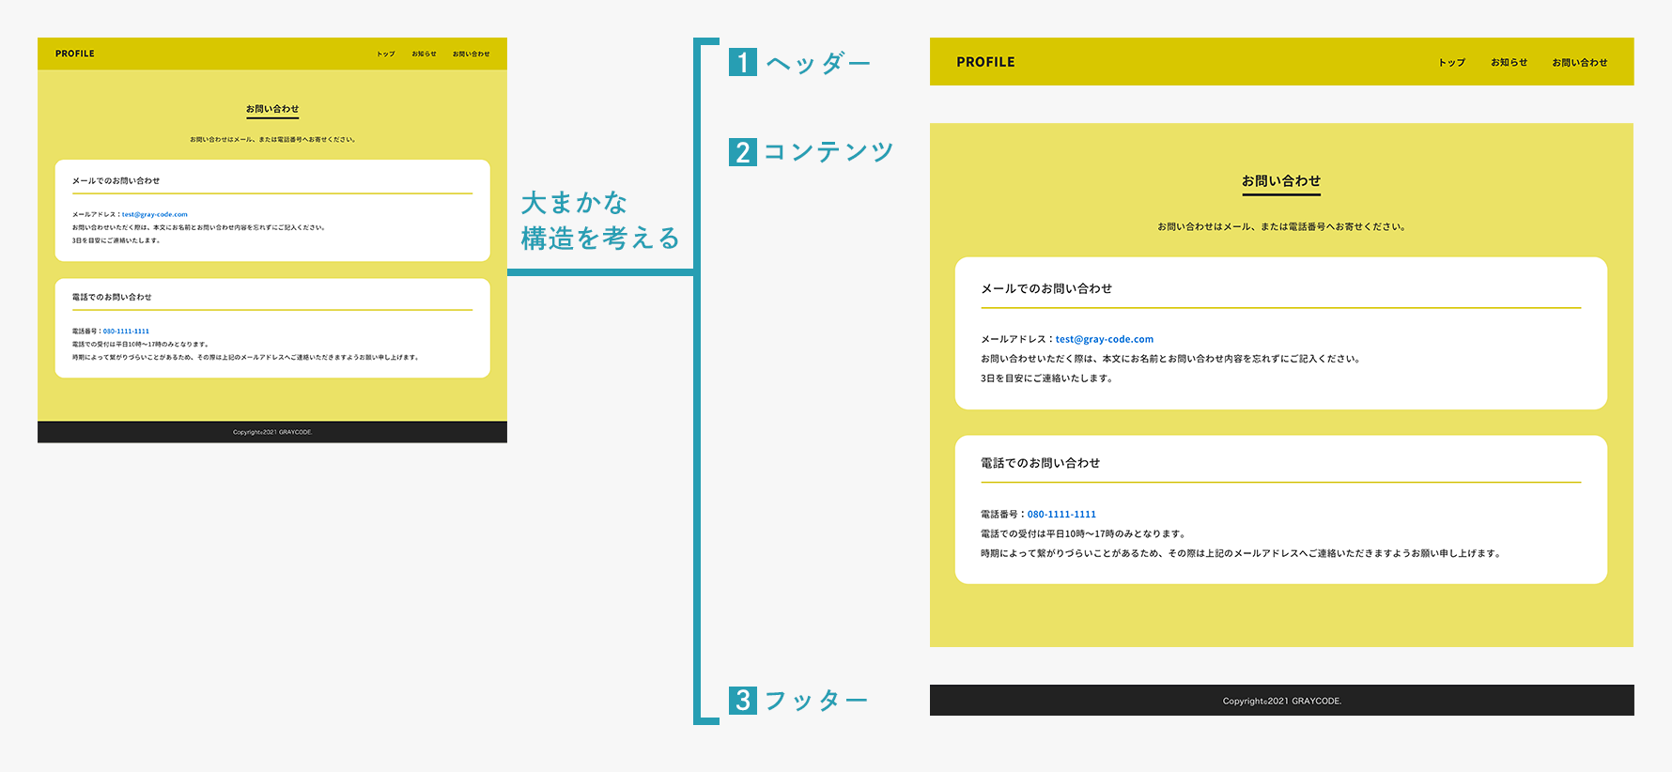Open トップ in the small preview nav
Screen dimensions: 1672x772
pos(386,54)
